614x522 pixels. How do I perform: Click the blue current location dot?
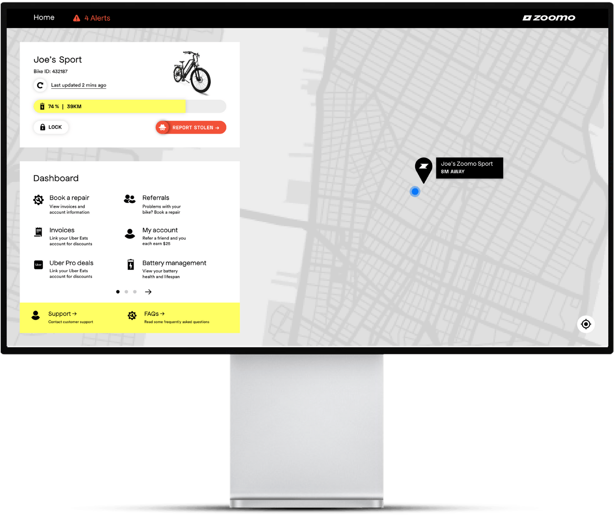pos(415,192)
